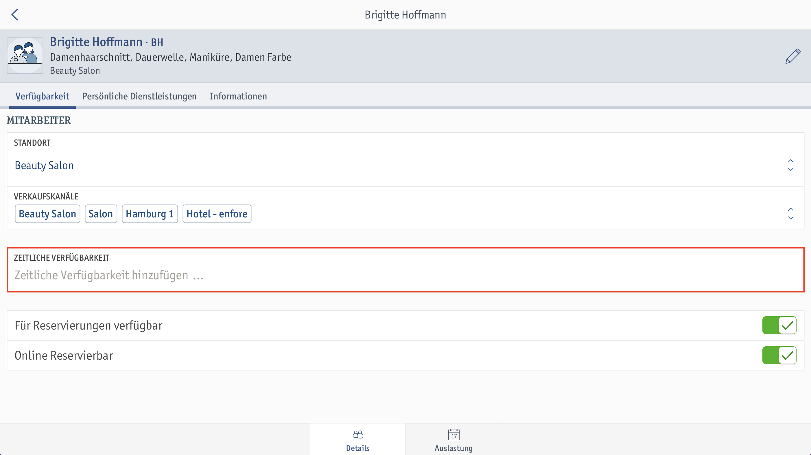This screenshot has width=811, height=455.
Task: Expand the Verkaufskanäle selector arrows
Action: 790,214
